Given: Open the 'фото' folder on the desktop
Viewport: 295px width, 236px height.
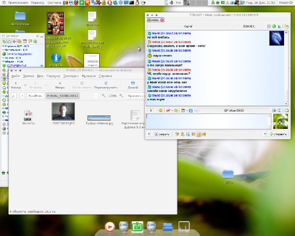Looking at the screenshot, I should (x=228, y=174).
